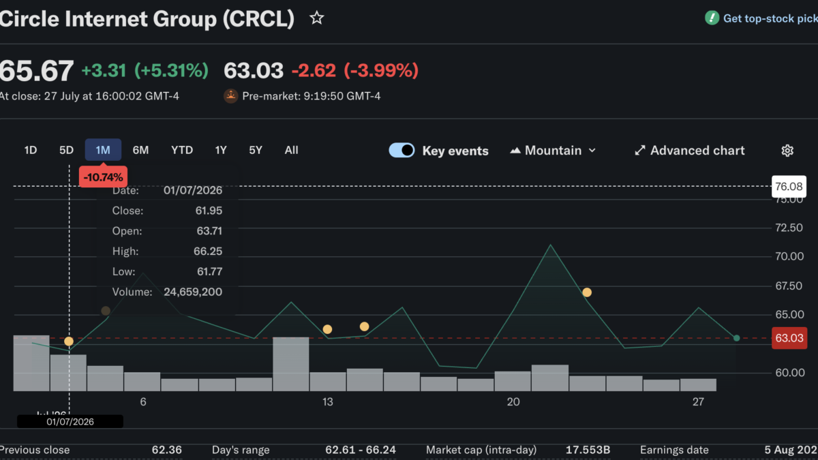The height and width of the screenshot is (460, 818).
Task: Click the pre-market sunrise icon
Action: click(x=231, y=96)
